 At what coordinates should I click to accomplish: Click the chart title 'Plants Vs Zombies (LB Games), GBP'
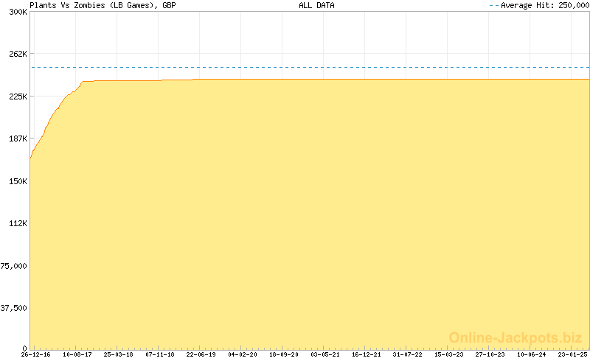103,5
